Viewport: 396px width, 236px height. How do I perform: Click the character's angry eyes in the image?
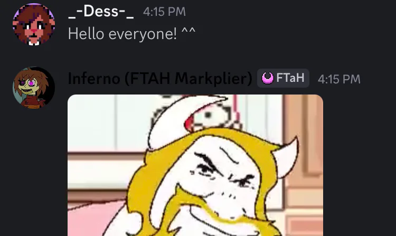[223, 171]
